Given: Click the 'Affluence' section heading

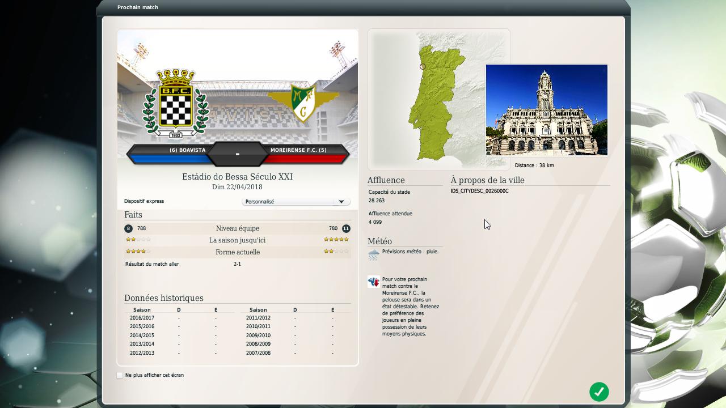Looking at the screenshot, I should 386,180.
